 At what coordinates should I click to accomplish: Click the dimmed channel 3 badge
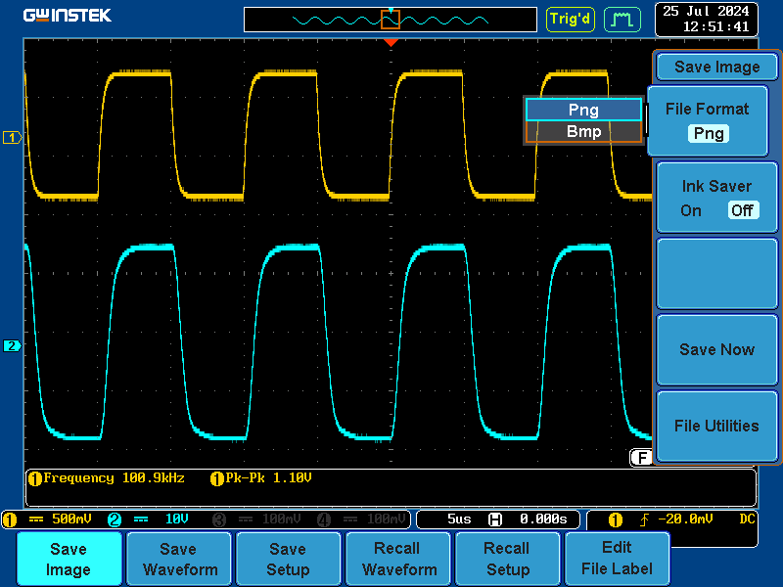coord(219,520)
